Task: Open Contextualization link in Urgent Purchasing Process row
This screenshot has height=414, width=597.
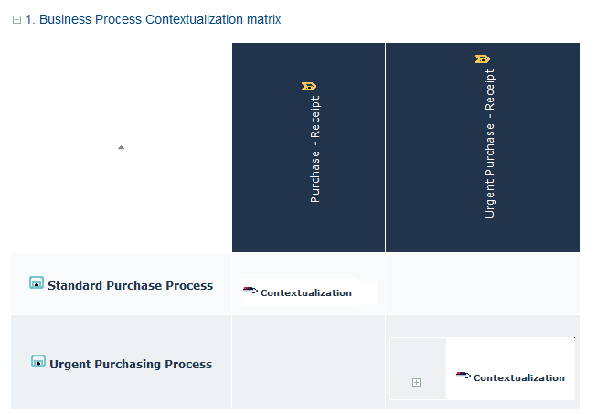Action: [518, 377]
